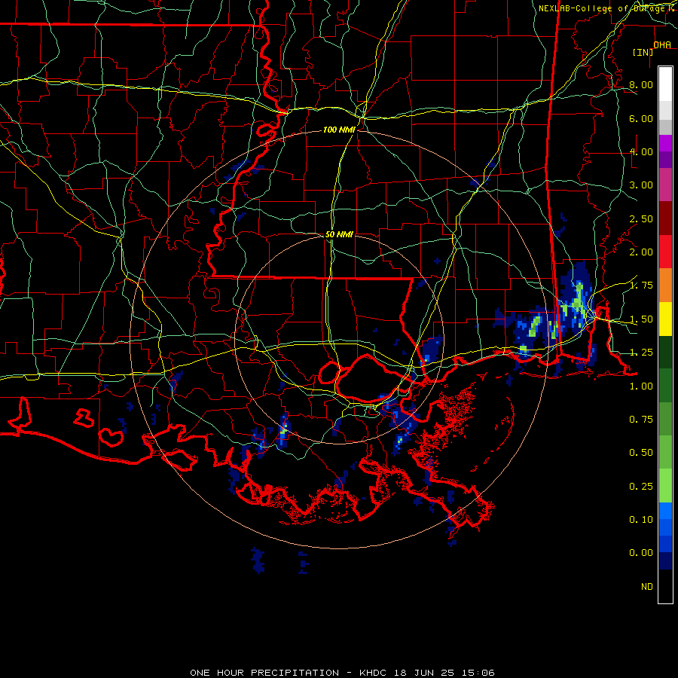Viewport: 678px width, 678px height.
Task: Click the 2.00 legend value
Action: pos(641,252)
